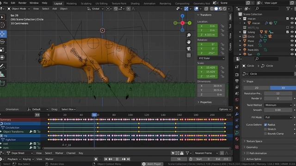Open the Select Box drag dropdown
This screenshot has height=166, width=296.
pyautogui.click(x=68, y=109)
